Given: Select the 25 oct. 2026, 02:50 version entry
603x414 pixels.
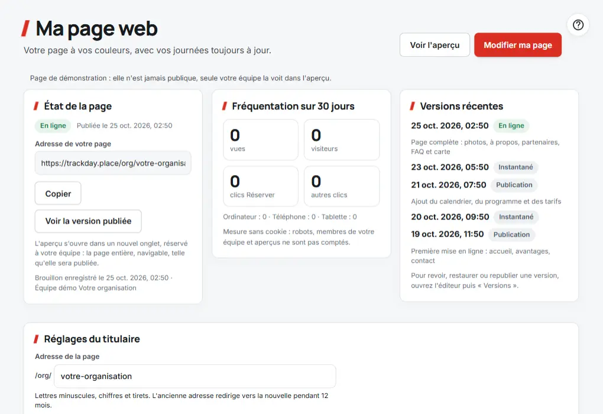Looking at the screenshot, I should pyautogui.click(x=449, y=126).
